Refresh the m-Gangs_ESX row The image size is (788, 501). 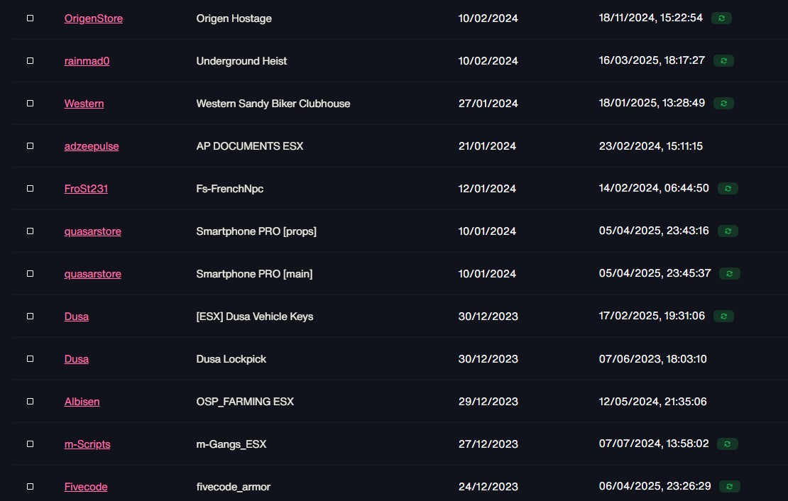(x=727, y=444)
